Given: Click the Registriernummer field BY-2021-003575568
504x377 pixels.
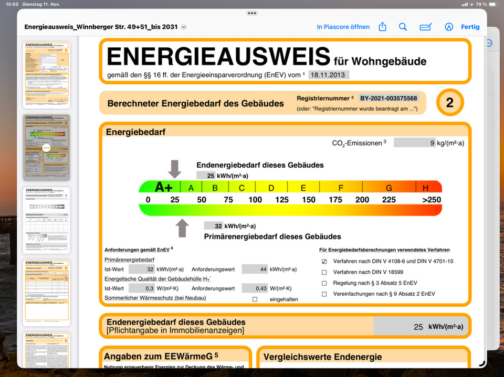Looking at the screenshot, I should pyautogui.click(x=388, y=98).
